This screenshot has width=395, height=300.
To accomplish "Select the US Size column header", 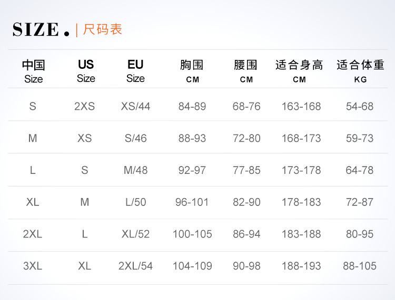I will coord(85,71).
